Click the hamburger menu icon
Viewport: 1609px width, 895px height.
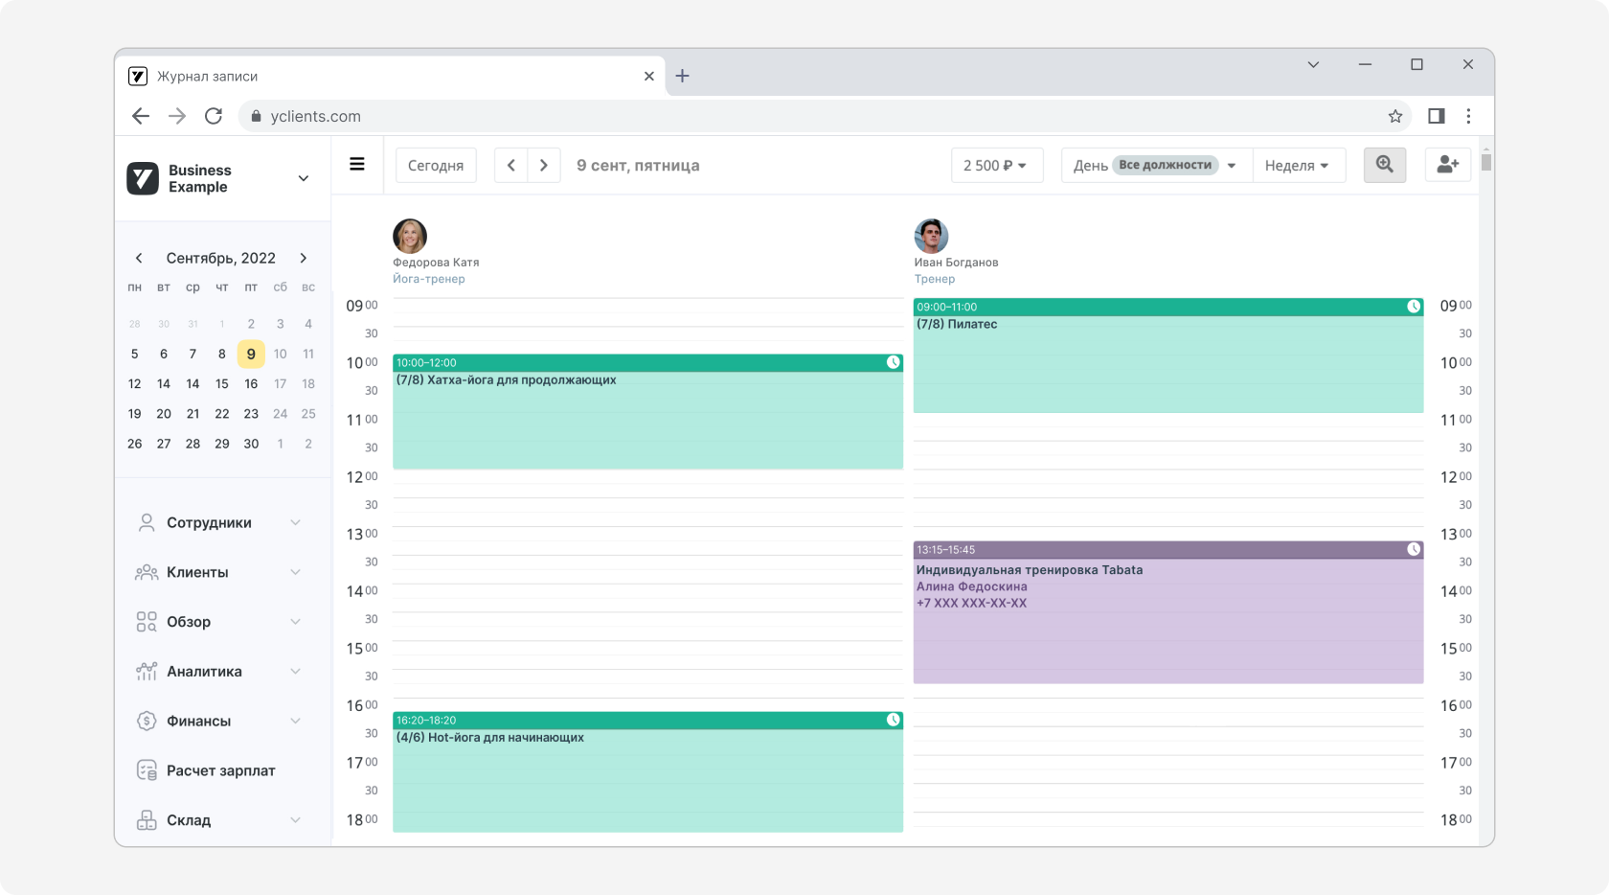pos(357,165)
